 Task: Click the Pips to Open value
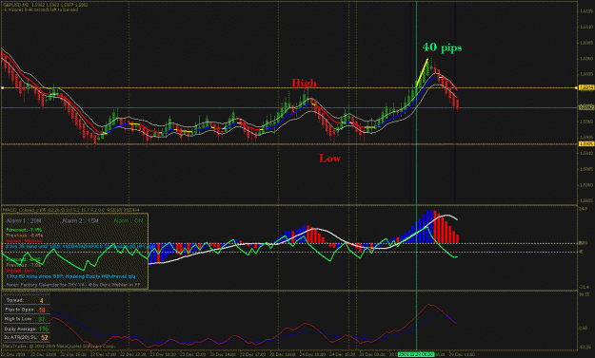point(42,310)
